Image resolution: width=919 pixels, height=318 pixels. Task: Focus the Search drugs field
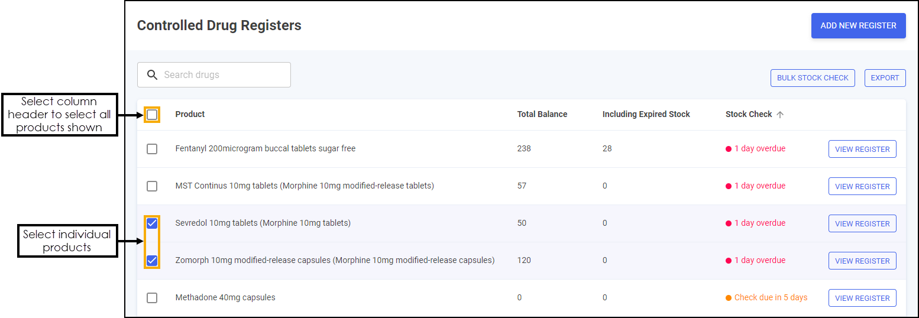(214, 75)
